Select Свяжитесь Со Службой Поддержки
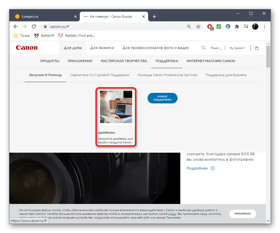The width and height of the screenshot is (280, 233). 100,75
